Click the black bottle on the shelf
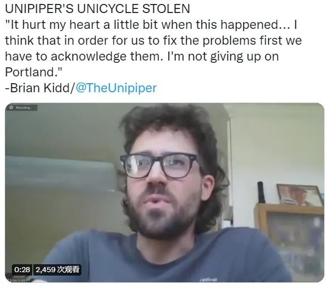The image size is (327, 288). [261, 192]
